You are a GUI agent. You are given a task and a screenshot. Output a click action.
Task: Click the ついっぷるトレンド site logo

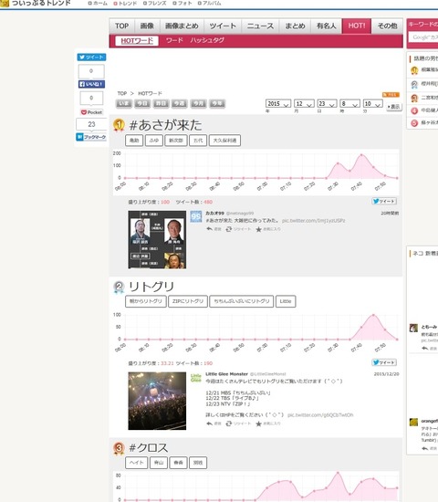pos(36,4)
